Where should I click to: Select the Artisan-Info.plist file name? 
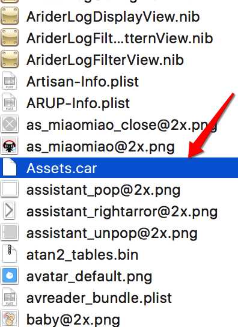[x=82, y=82]
